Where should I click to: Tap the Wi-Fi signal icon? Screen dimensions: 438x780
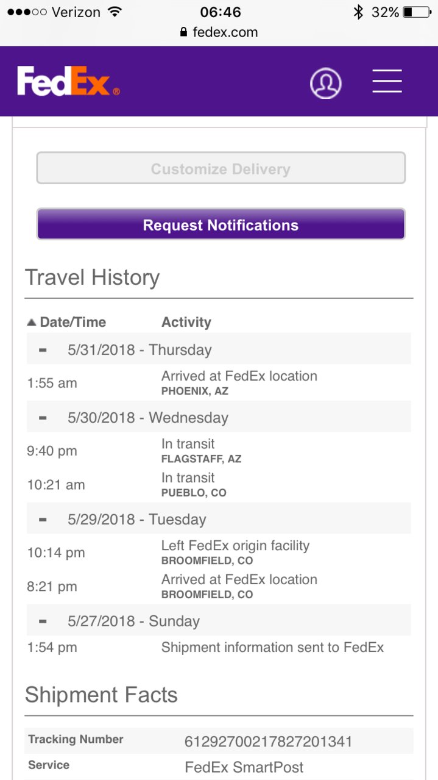click(114, 12)
